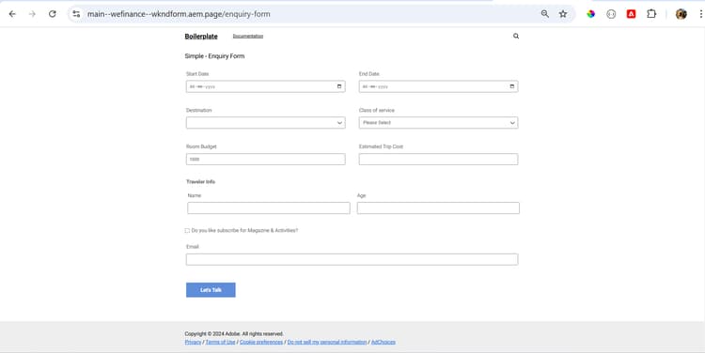
Task: Open the Documentation nav link
Action: coord(248,36)
